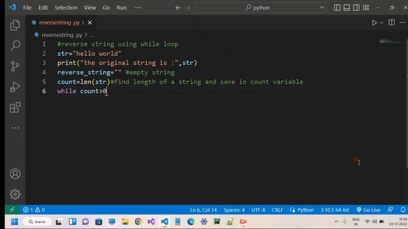The image size is (408, 229).
Task: Open the View menu
Action: pos(90,8)
